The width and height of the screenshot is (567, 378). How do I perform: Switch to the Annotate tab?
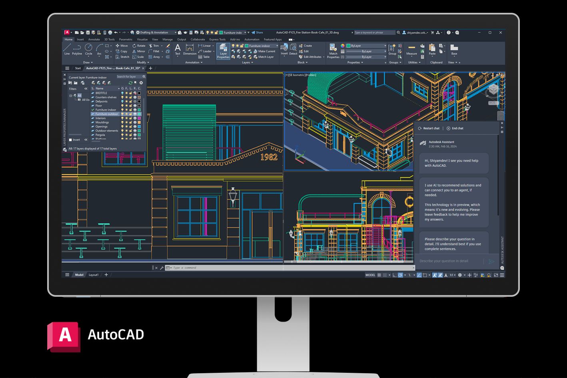pyautogui.click(x=94, y=39)
